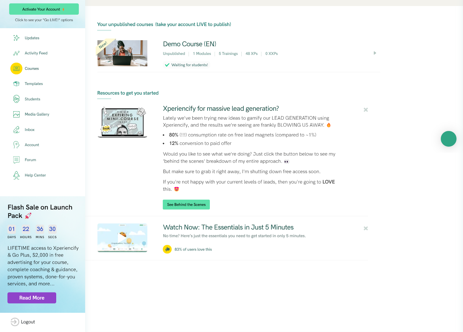Switch to the Forum section
Image resolution: width=463 pixels, height=332 pixels.
click(30, 159)
